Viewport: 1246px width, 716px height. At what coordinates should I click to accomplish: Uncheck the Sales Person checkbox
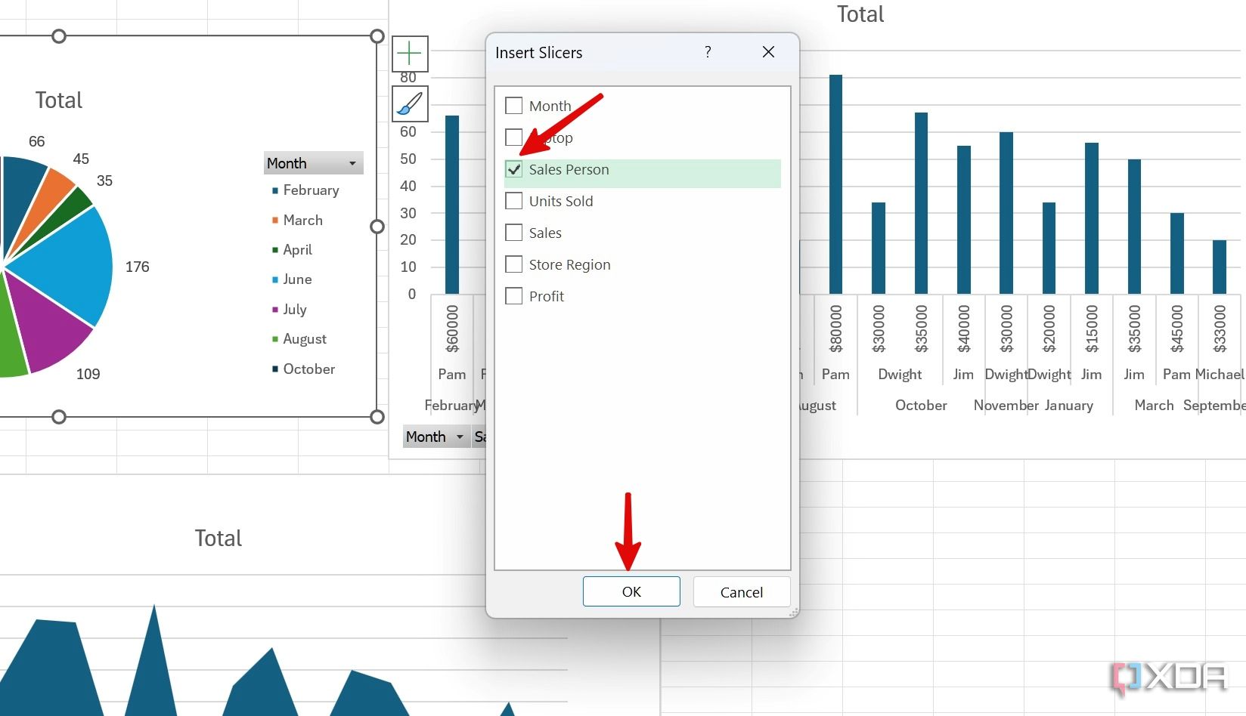514,169
